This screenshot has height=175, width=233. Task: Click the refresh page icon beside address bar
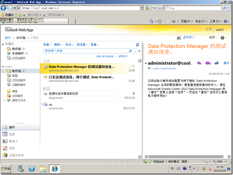154,8
